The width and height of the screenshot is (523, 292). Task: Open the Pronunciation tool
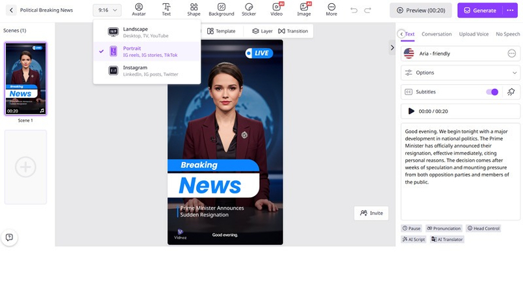[444, 228]
